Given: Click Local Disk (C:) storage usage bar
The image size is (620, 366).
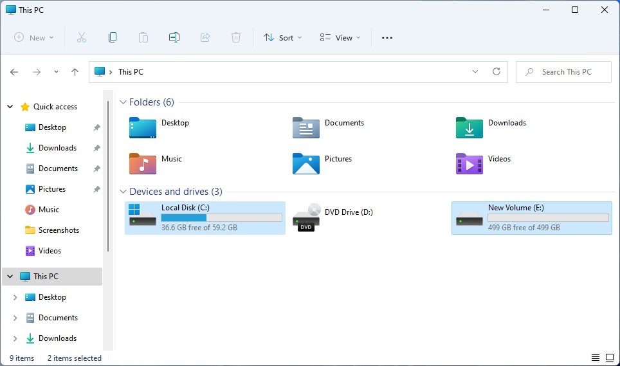Looking at the screenshot, I should pyautogui.click(x=221, y=218).
